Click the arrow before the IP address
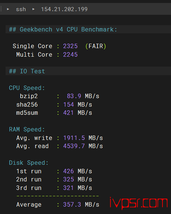 click(33, 9)
